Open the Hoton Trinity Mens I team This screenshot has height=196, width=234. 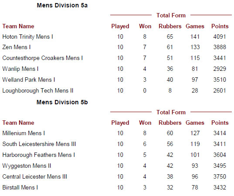pyautogui.click(x=27, y=37)
